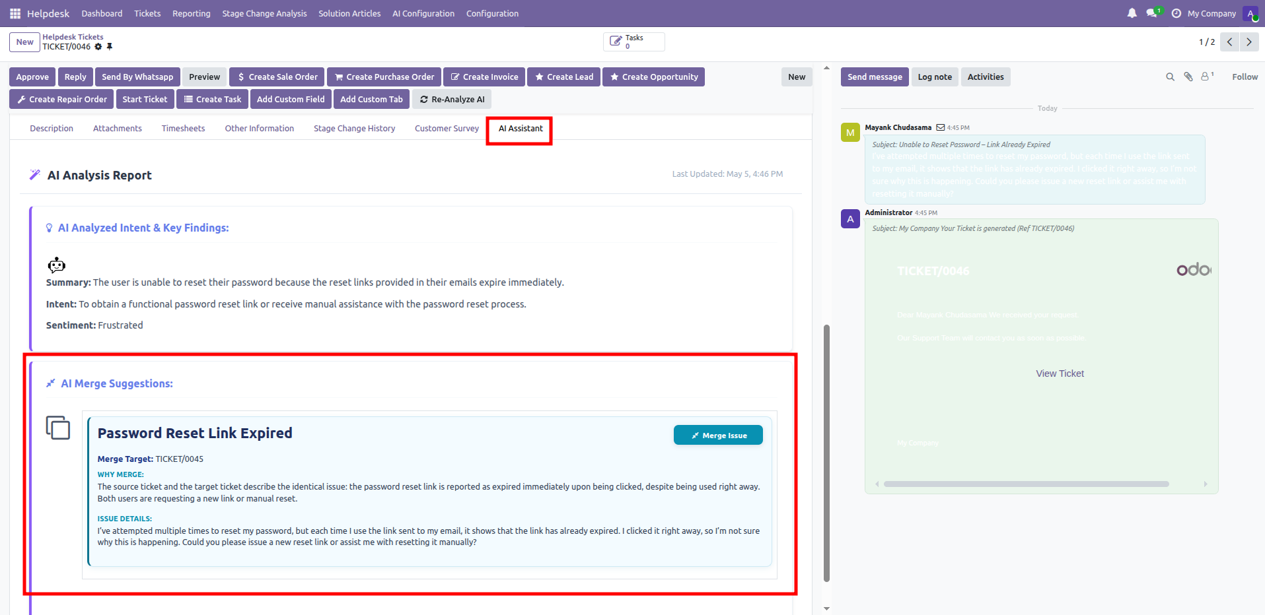Go to the next record arrow
Viewport: 1265px width, 615px height.
tap(1248, 42)
